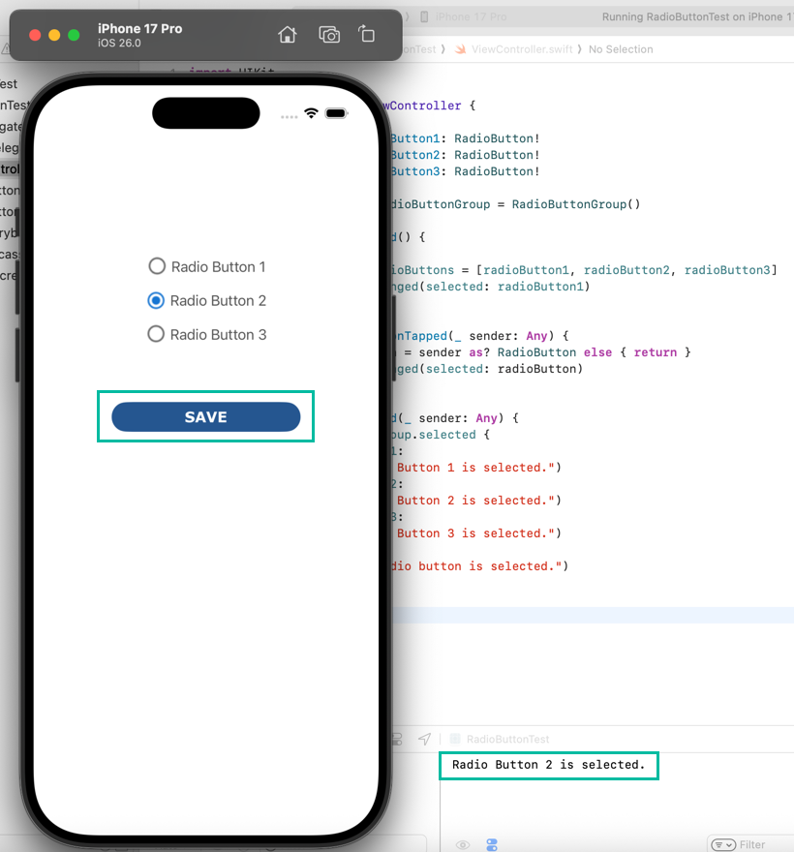Click the console output 'Radio Button 2 is selected.'

tap(548, 765)
